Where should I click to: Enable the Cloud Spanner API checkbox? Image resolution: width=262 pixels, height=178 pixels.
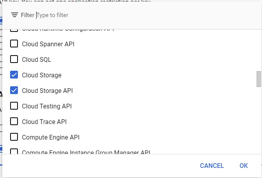pos(14,44)
